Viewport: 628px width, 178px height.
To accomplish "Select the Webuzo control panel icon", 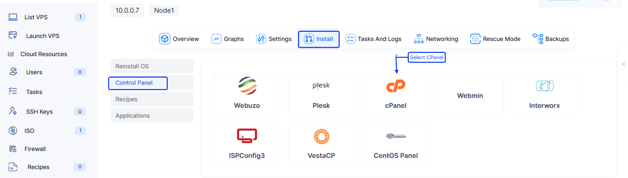I will click(247, 85).
